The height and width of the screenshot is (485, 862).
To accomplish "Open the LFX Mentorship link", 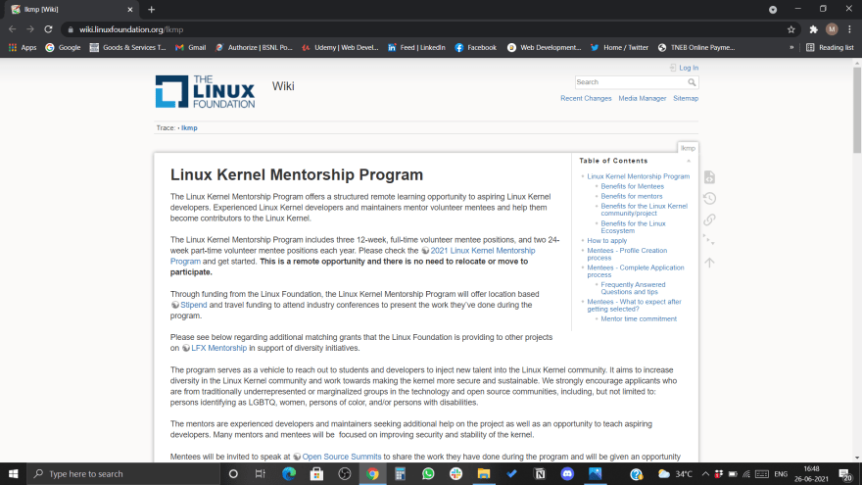I will coord(218,348).
